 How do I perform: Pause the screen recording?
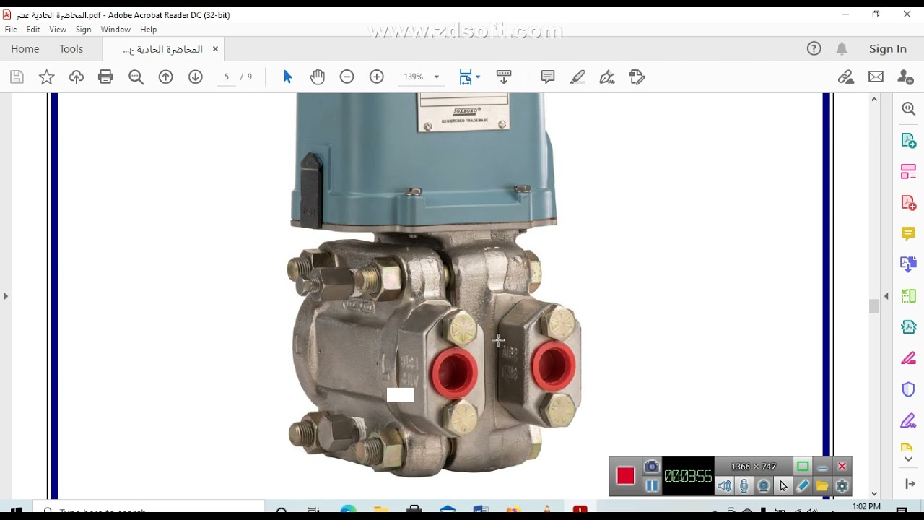click(652, 486)
